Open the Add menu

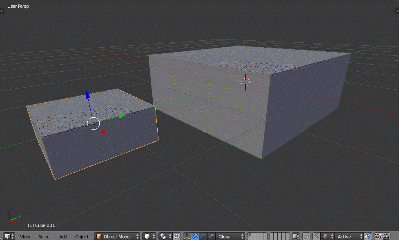(x=62, y=236)
